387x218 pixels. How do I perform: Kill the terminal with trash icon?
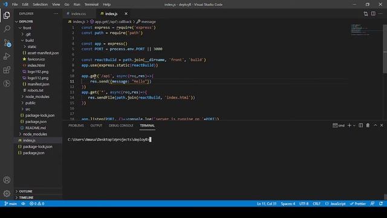point(368,125)
